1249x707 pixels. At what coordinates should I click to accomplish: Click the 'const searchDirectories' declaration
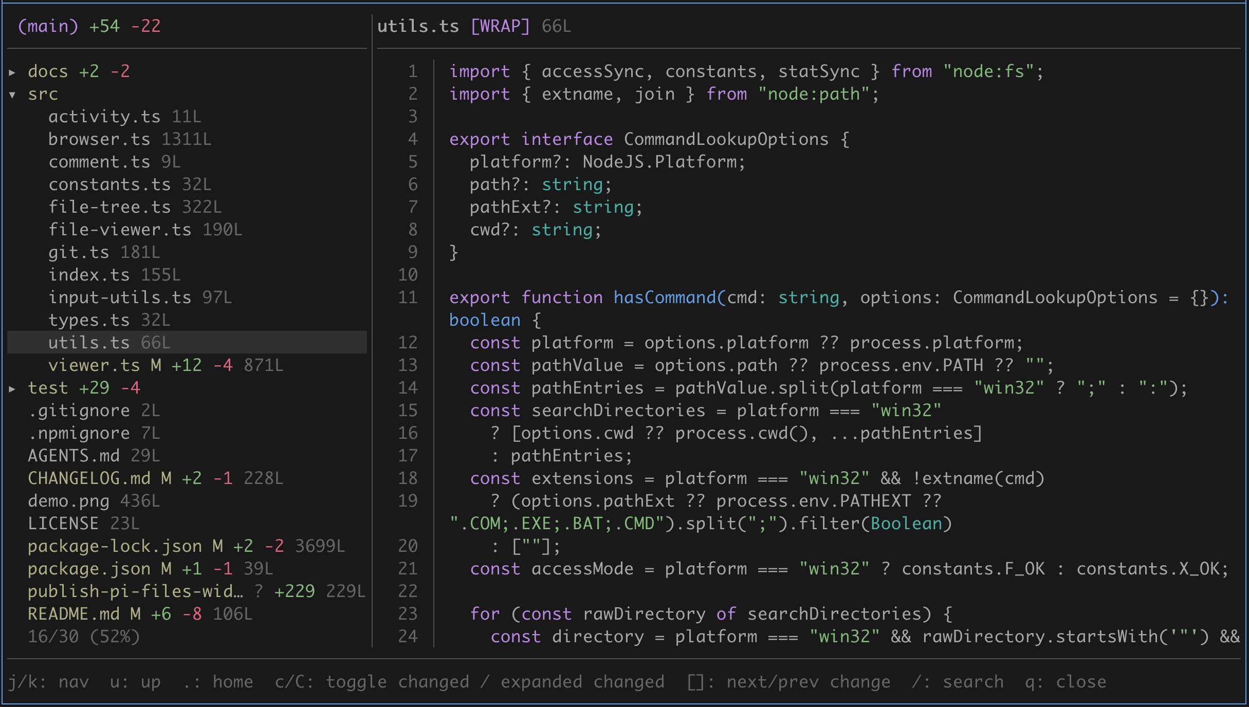pos(706,411)
